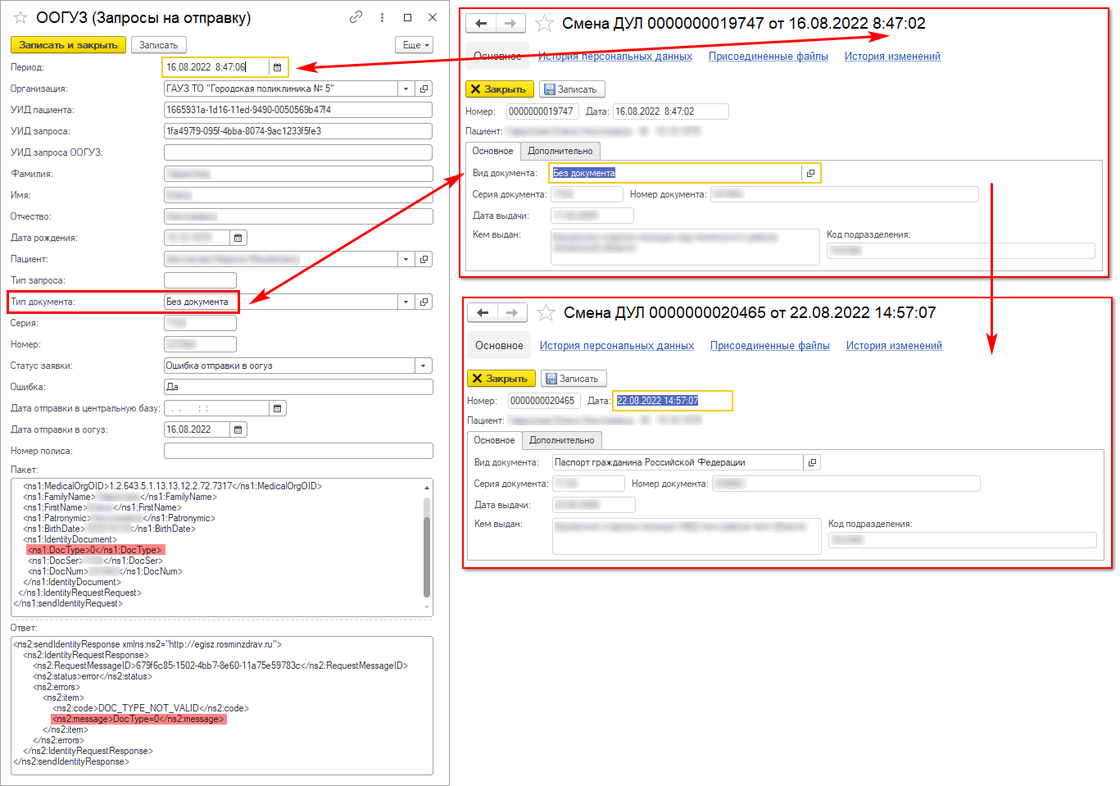Click the favorite star next to ООГУЗ title
Image resolution: width=1120 pixels, height=786 pixels.
click(x=20, y=17)
